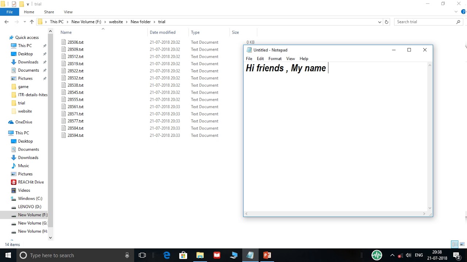Open the Share ribbon tab
467x262 pixels.
49,12
